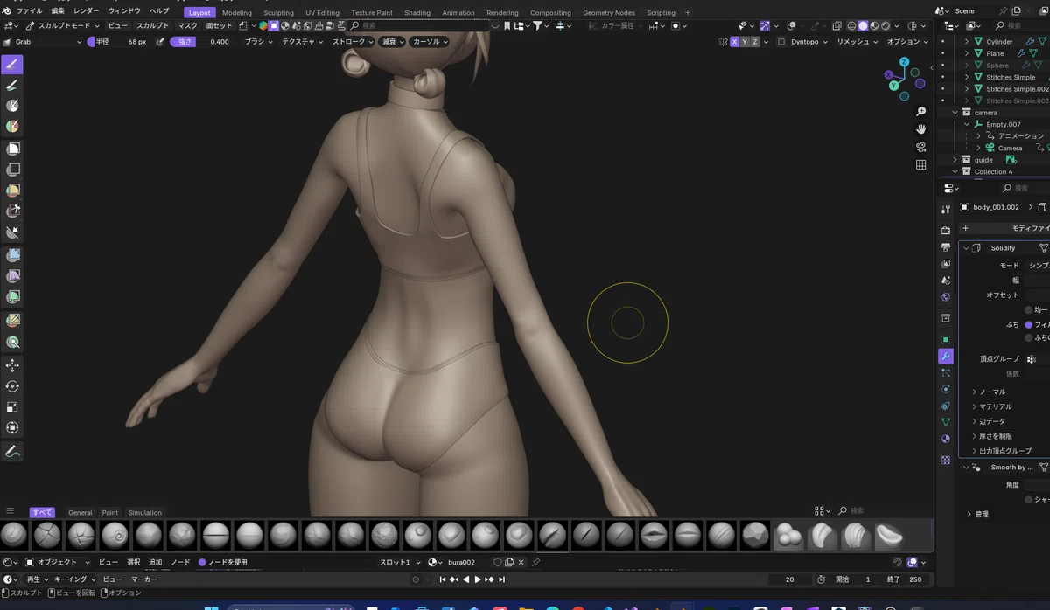The height and width of the screenshot is (610, 1050).
Task: Pick the last brush thumbnail in shelf
Action: coord(889,535)
